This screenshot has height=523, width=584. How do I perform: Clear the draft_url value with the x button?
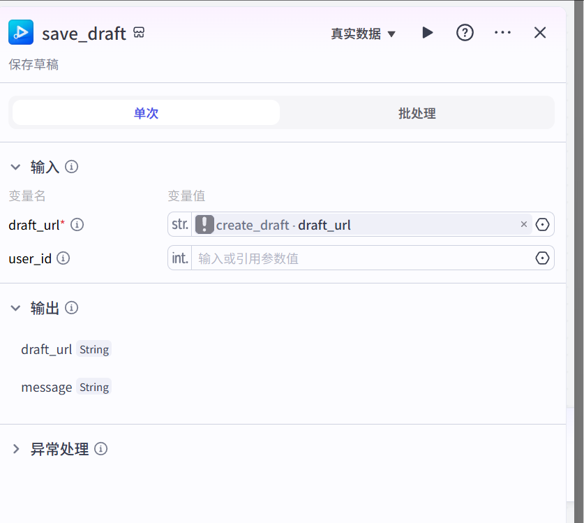point(524,224)
